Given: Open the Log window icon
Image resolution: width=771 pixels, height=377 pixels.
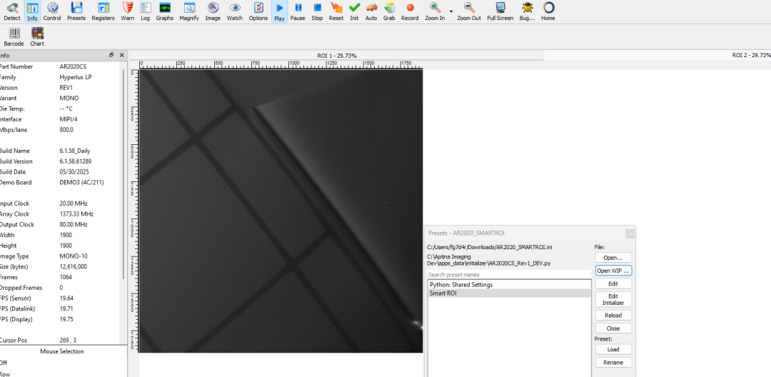Looking at the screenshot, I should coord(145,11).
